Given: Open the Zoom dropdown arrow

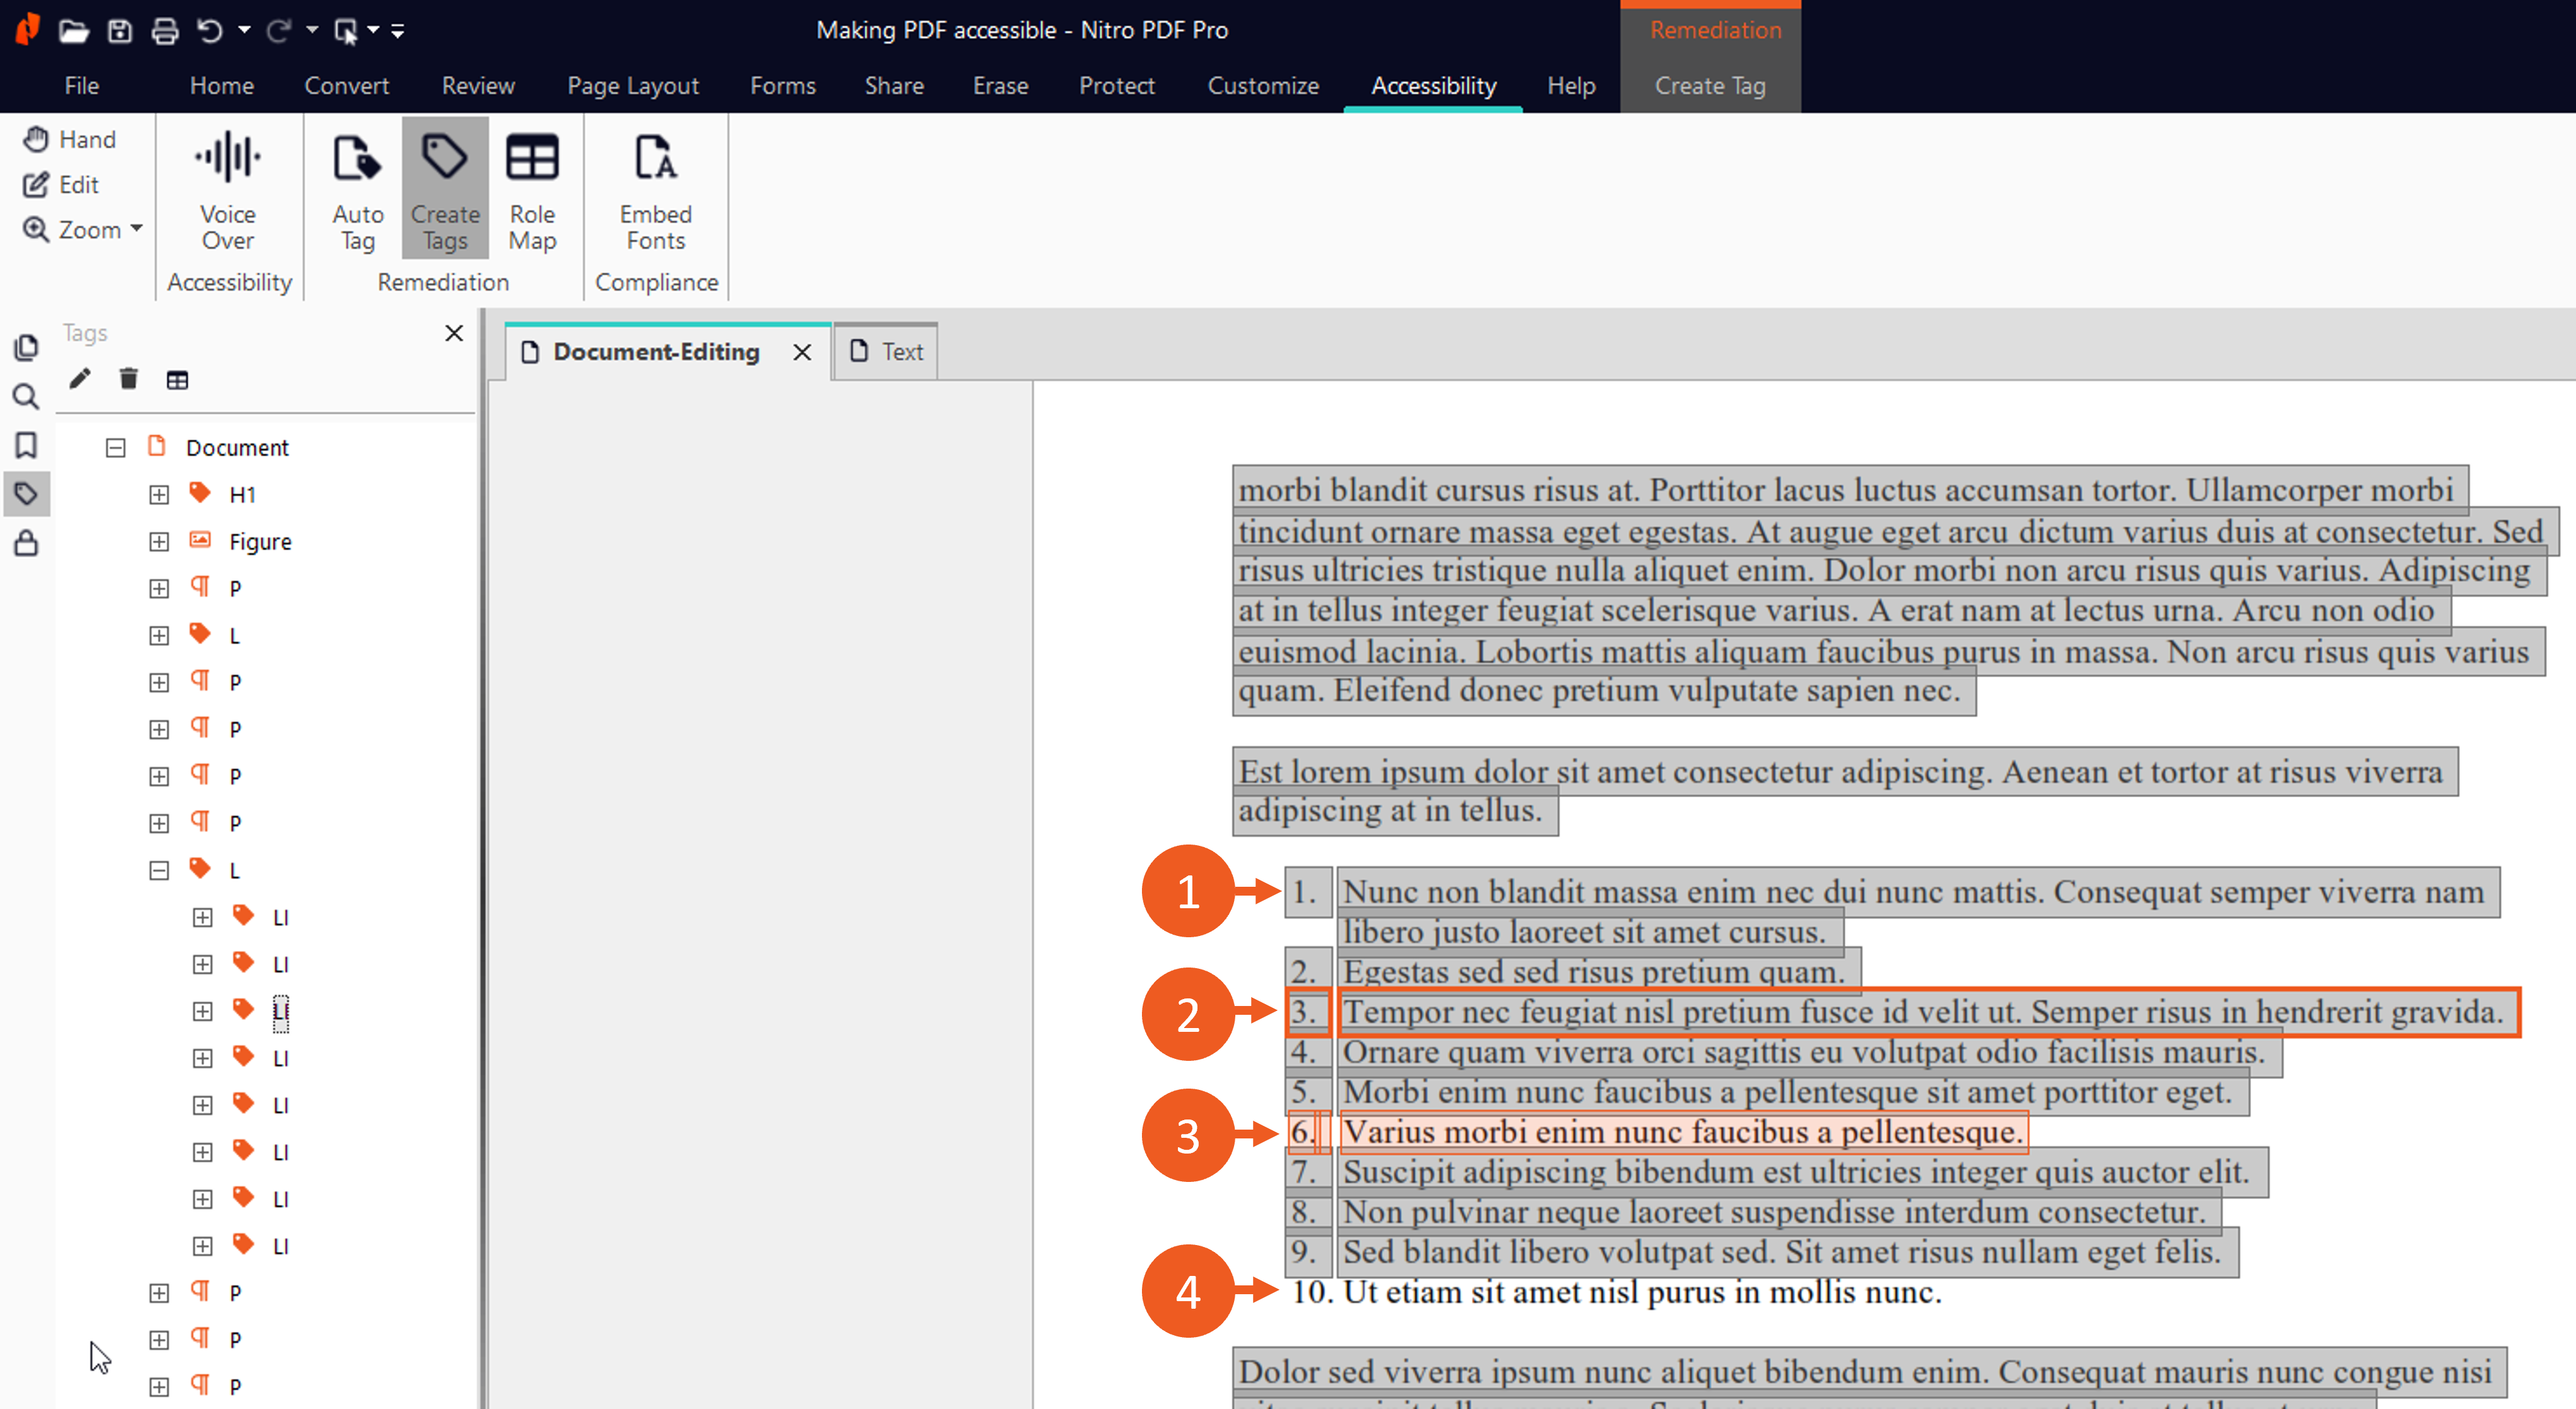Looking at the screenshot, I should (x=137, y=229).
